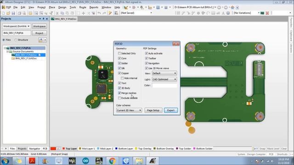Click the Project button
This screenshot has width=294, height=165.
(40, 33)
